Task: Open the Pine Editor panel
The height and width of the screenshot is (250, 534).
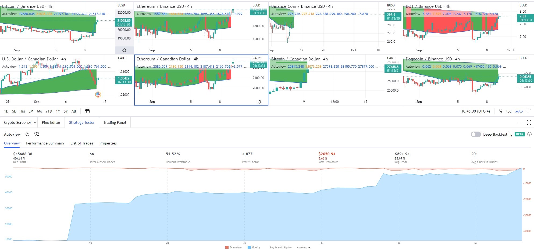Action: pos(51,122)
